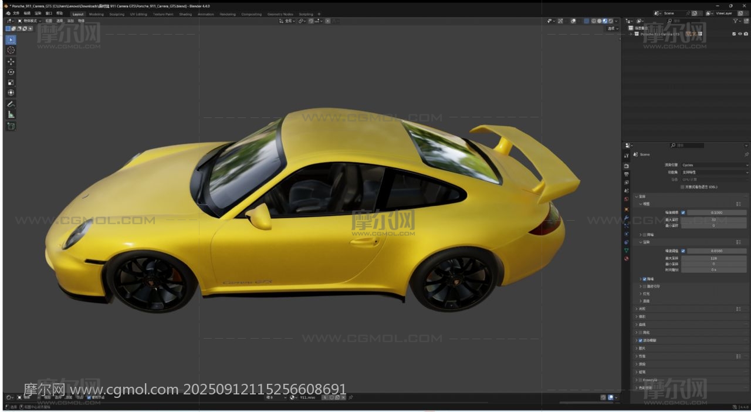
Task: Toggle render denoise checkbox
Action: pos(645,279)
